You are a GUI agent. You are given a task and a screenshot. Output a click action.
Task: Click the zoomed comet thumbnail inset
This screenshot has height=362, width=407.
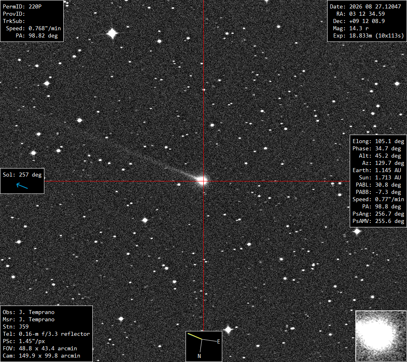[381, 336]
